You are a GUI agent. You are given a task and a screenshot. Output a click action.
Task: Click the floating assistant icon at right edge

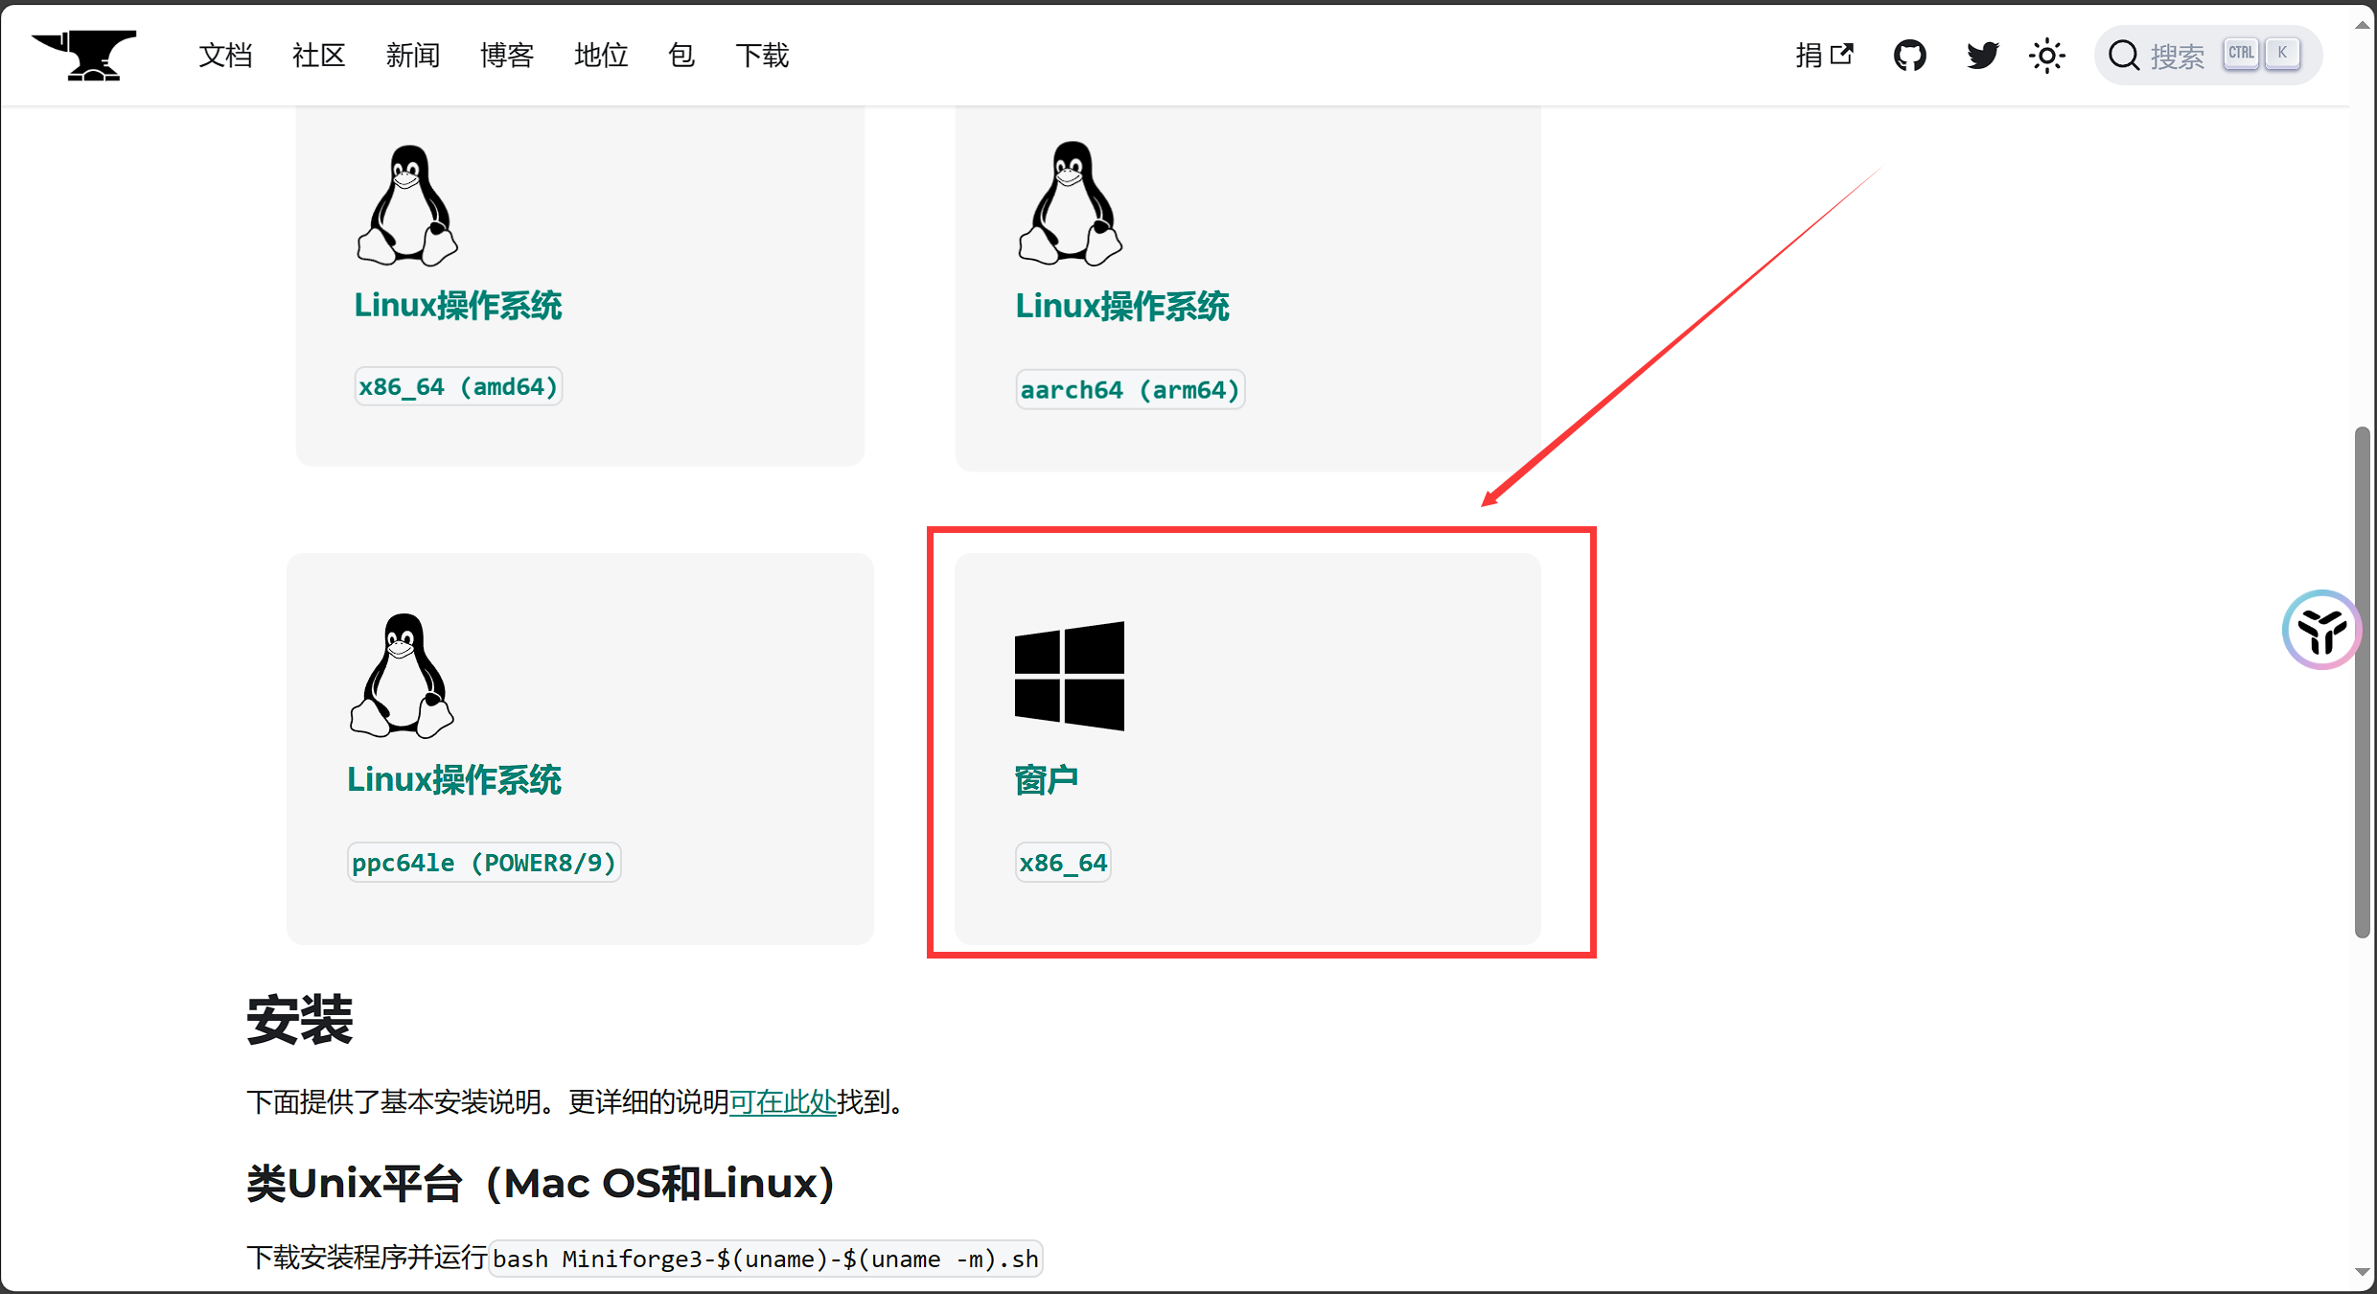[x=2320, y=630]
